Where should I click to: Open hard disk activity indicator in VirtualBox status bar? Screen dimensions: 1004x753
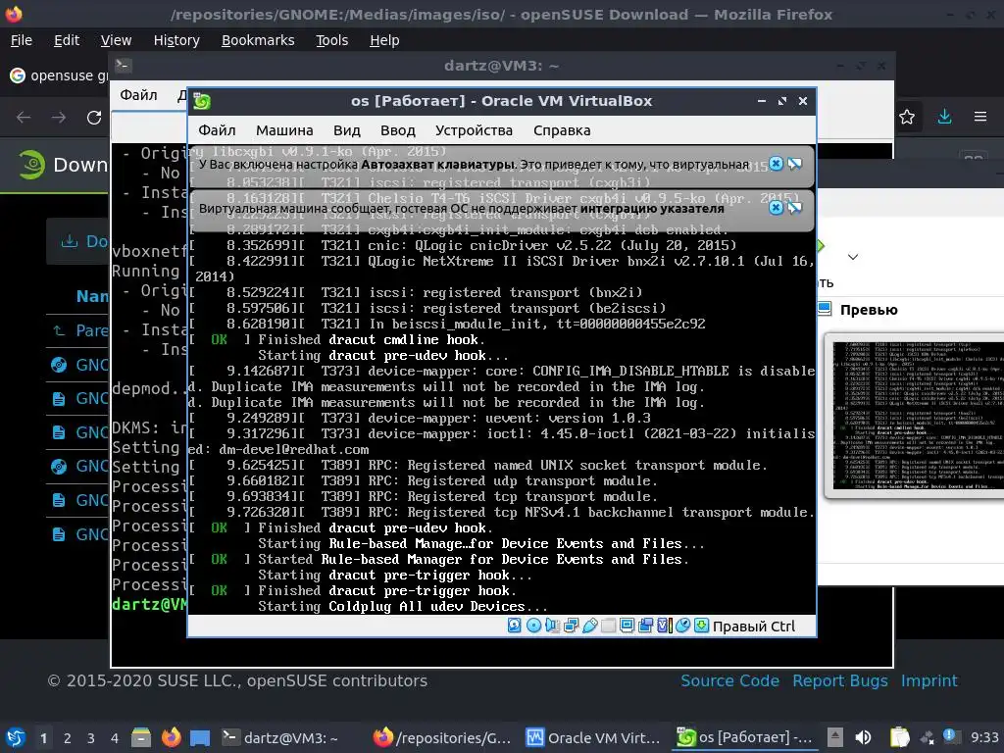[514, 626]
